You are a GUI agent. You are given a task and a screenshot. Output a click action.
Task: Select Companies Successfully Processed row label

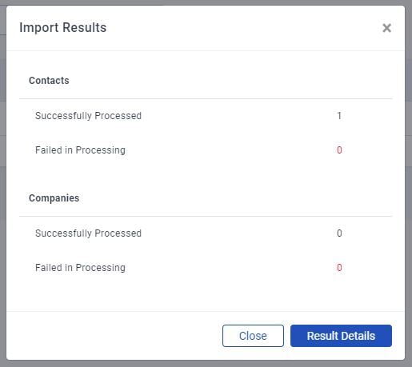pos(88,233)
